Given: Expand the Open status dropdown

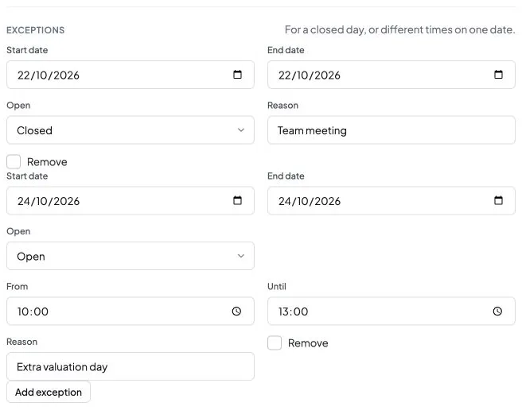Looking at the screenshot, I should [x=130, y=256].
